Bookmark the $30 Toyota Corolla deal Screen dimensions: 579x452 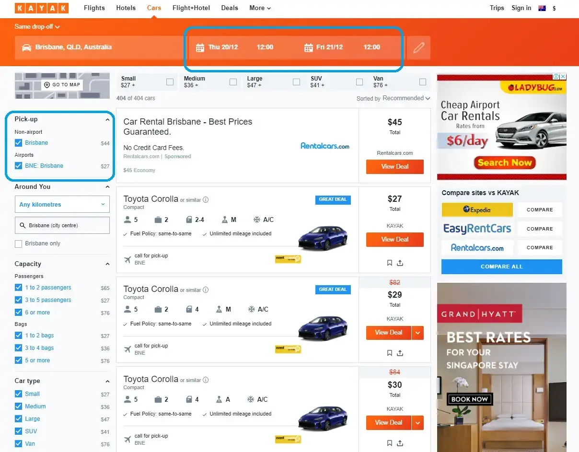click(x=390, y=443)
